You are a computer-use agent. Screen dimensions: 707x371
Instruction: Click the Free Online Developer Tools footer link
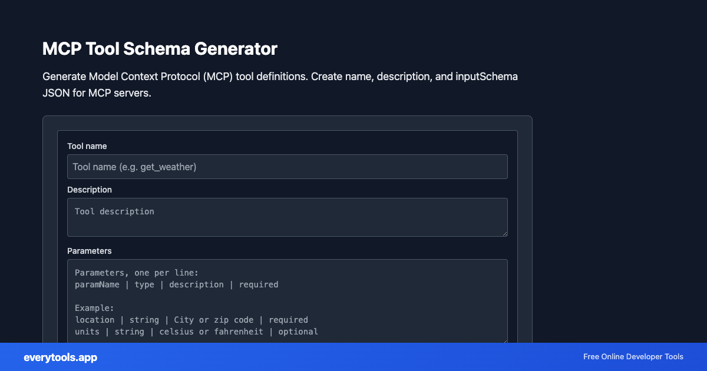pos(633,357)
